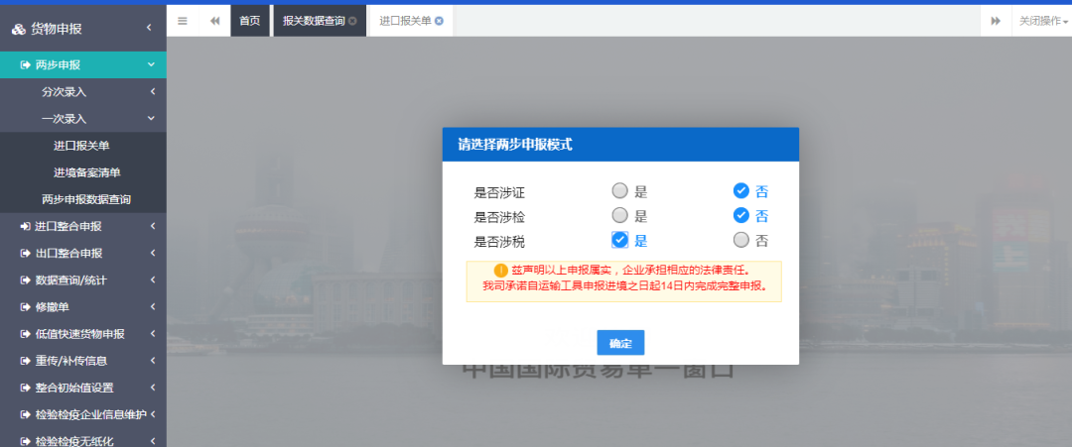
Task: Toggle the sidebar hamburger menu icon
Action: [183, 21]
